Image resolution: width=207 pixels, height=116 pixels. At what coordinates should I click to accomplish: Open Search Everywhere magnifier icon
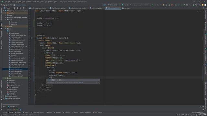[200, 5]
